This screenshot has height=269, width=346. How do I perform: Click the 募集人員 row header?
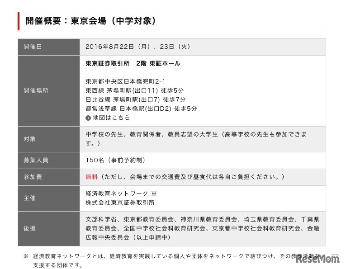[49, 160]
